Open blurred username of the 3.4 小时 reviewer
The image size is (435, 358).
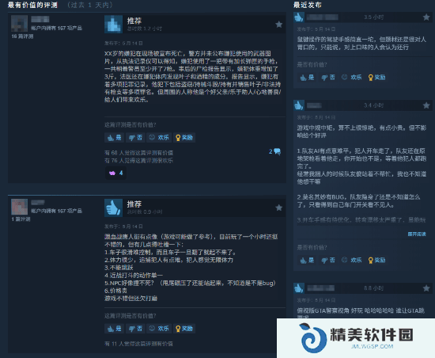click(x=314, y=105)
